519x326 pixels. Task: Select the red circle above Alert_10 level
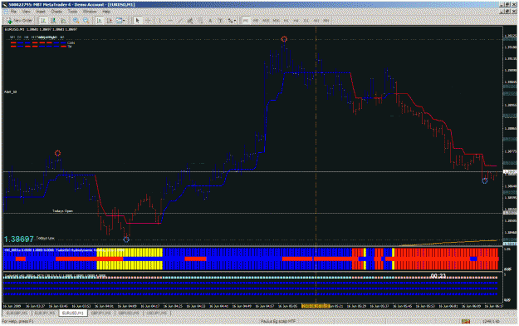57,153
